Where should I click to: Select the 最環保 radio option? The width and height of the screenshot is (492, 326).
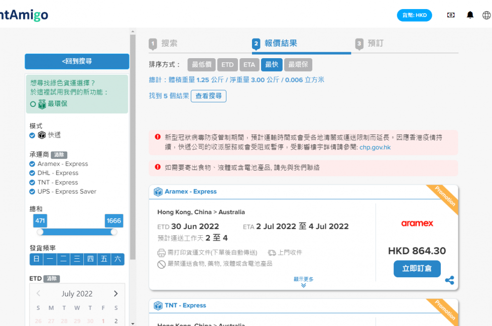(33, 104)
